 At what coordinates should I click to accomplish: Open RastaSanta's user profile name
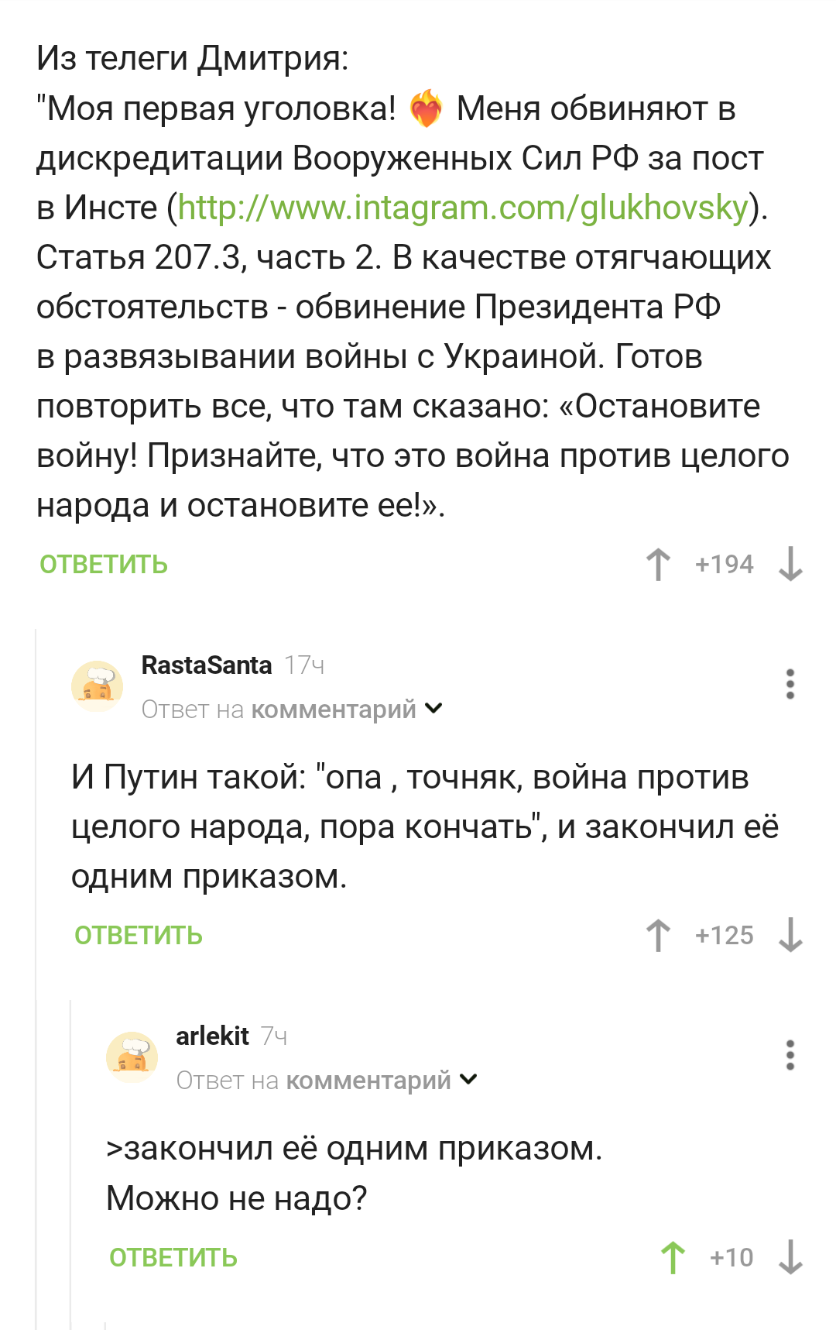(207, 665)
